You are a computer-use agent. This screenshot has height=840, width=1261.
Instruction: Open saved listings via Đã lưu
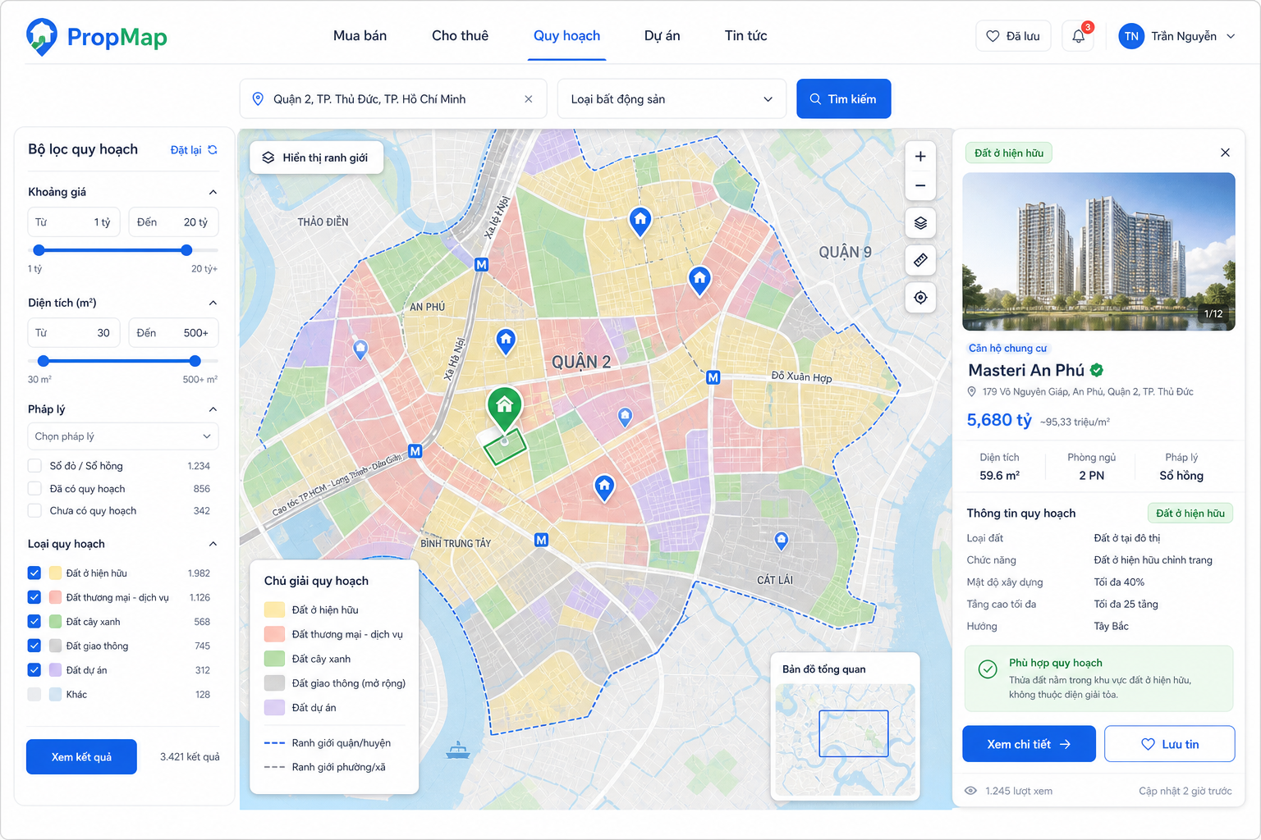[1013, 36]
